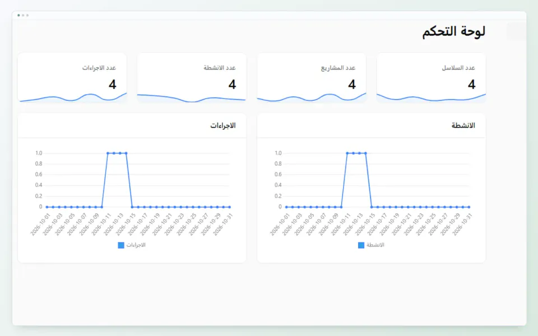Image resolution: width=538 pixels, height=336 pixels.
Task: Click the الاجراءات chart panel title
Action: pyautogui.click(x=223, y=125)
